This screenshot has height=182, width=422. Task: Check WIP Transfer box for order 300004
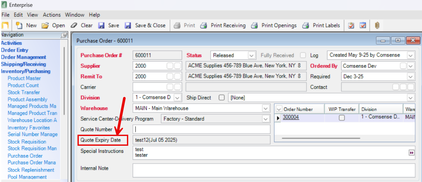[x=342, y=118]
